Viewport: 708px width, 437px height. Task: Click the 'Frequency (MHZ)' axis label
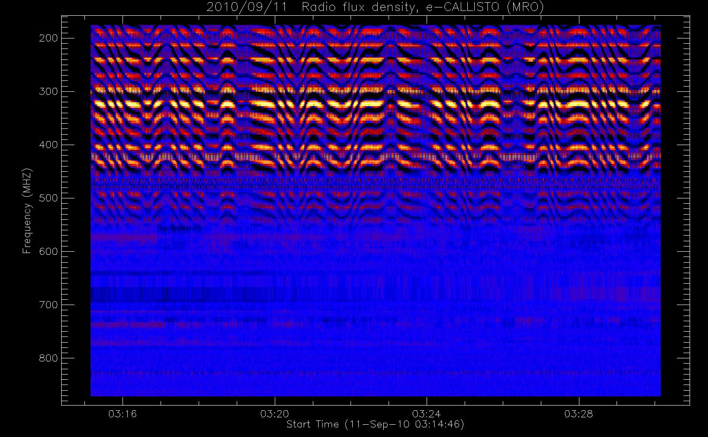[27, 211]
